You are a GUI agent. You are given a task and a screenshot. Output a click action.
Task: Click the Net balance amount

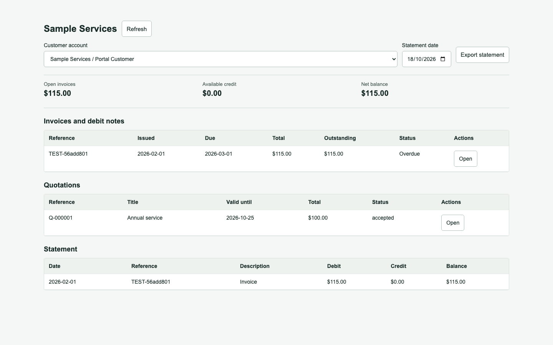point(375,93)
